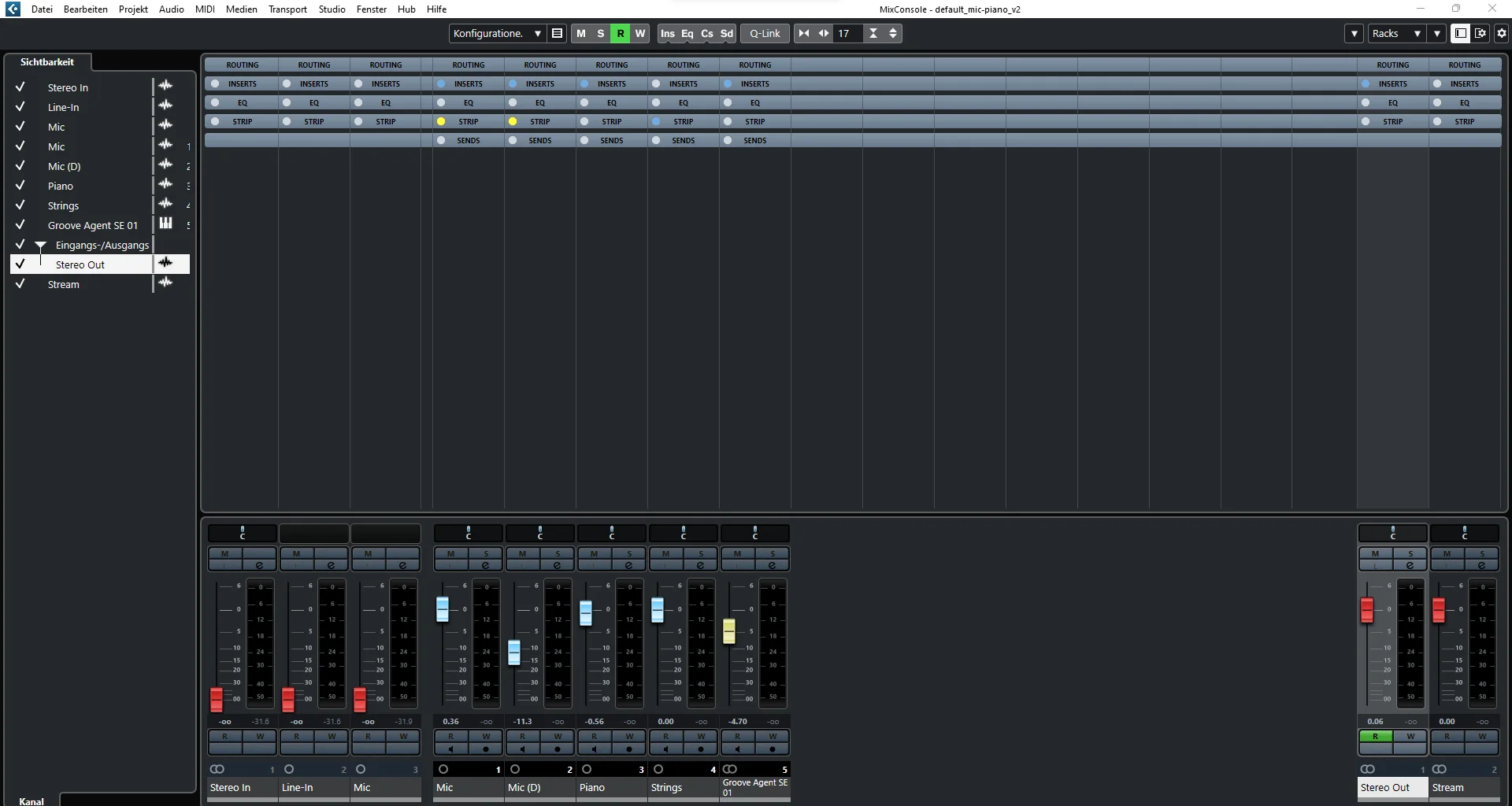Click the increase channel width icon
Viewport: 1512px width, 806px height.
click(x=824, y=33)
